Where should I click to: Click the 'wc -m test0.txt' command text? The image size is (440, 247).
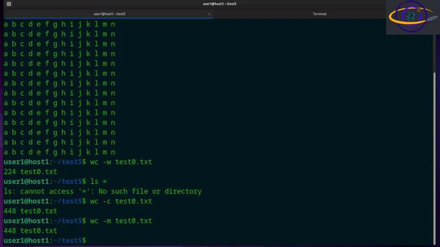(121, 221)
